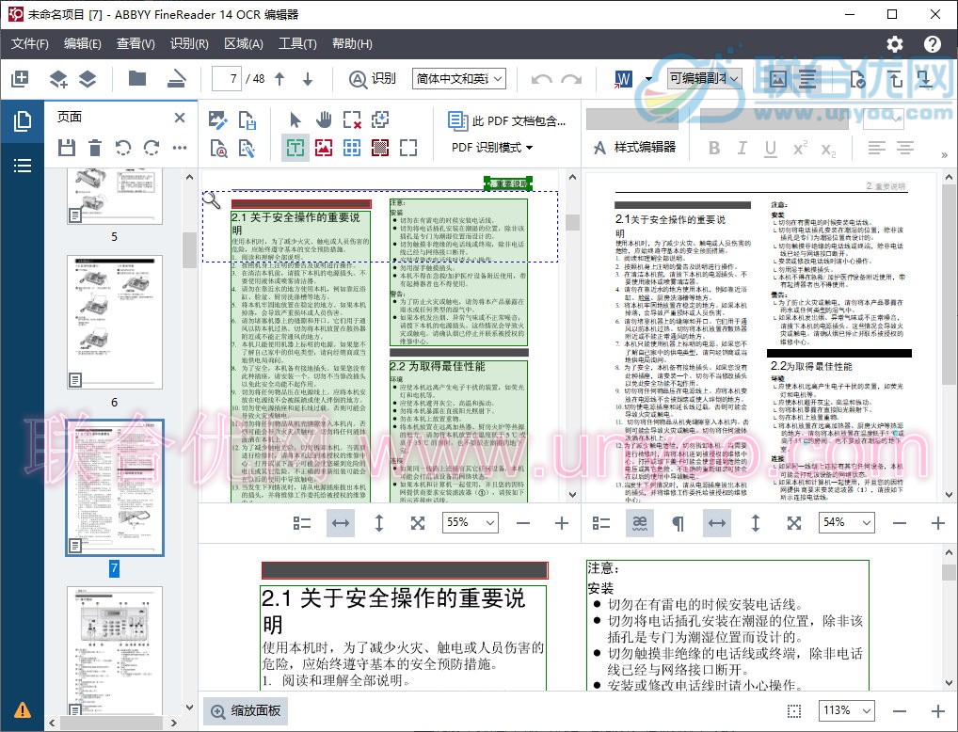Image resolution: width=958 pixels, height=732 pixels.
Task: Click the 识别 recognize button
Action: tap(373, 79)
